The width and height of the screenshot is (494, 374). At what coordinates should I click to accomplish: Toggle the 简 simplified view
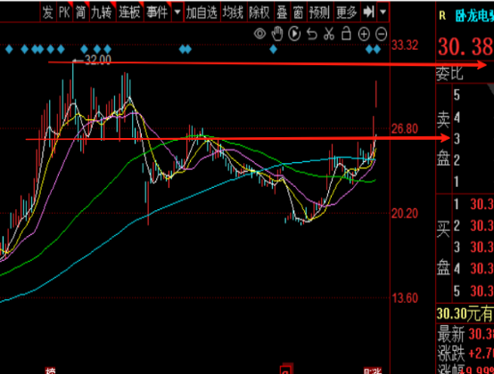tap(80, 12)
